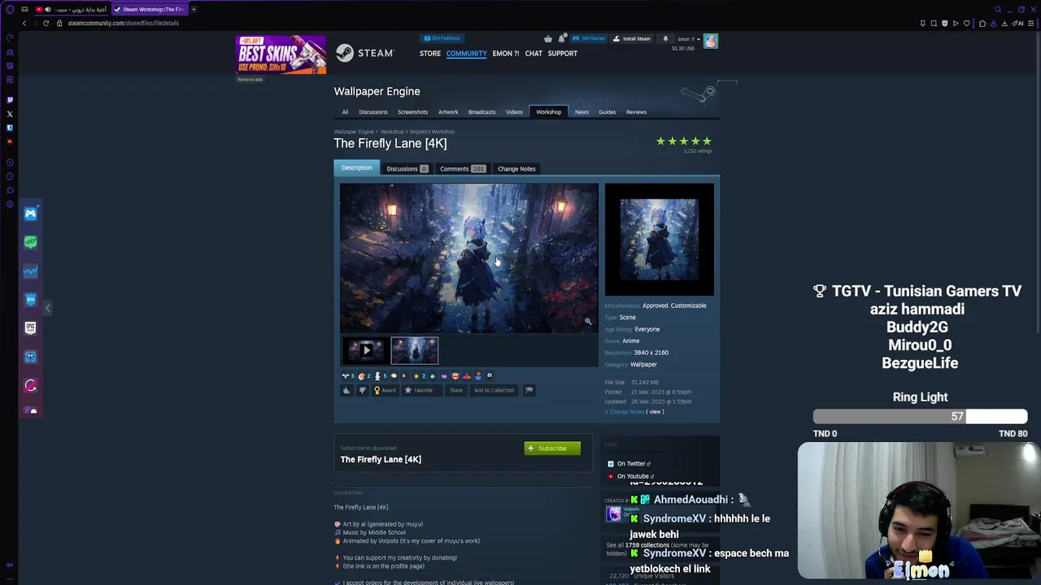
Task: Click the Share button
Action: [x=455, y=390]
